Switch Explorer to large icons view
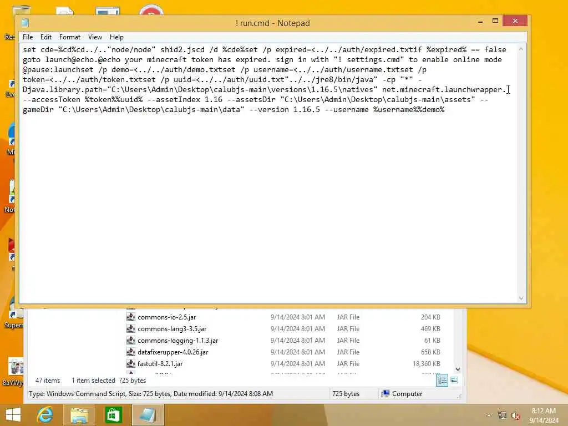This screenshot has width=568, height=426. (x=454, y=381)
